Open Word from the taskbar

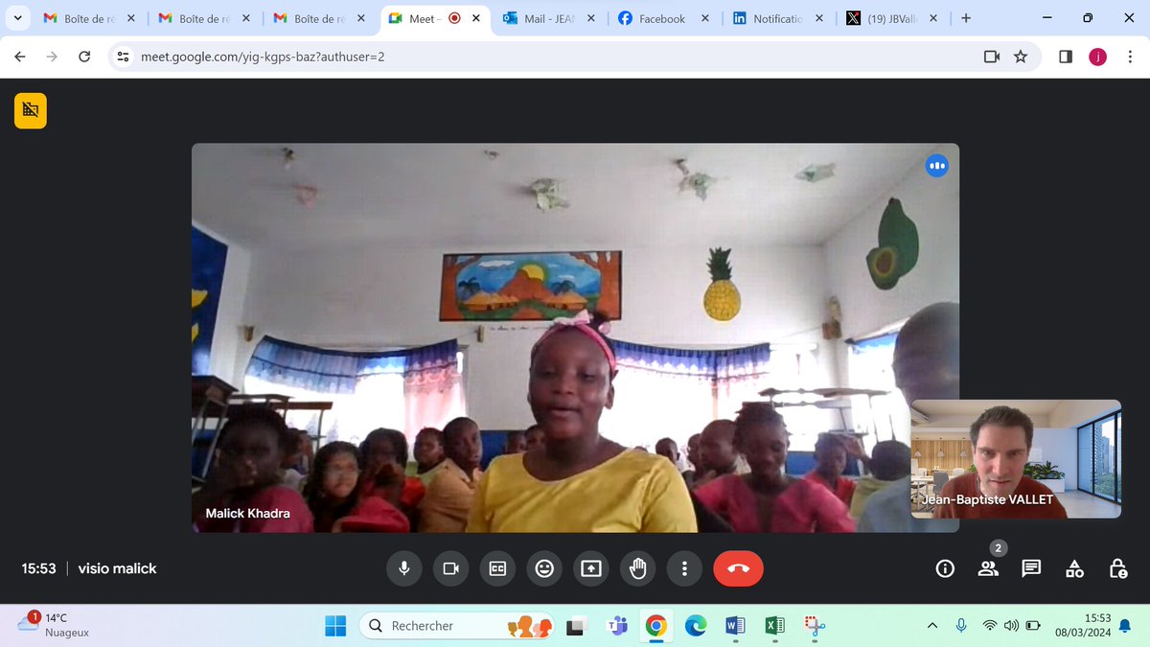click(735, 626)
